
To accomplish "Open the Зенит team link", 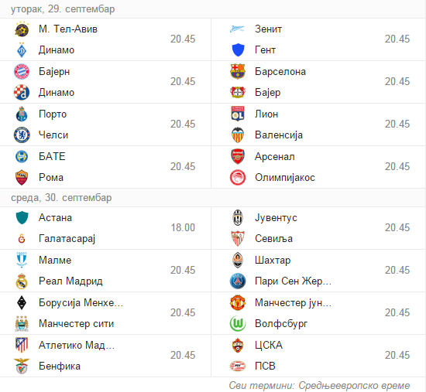I will [x=269, y=29].
